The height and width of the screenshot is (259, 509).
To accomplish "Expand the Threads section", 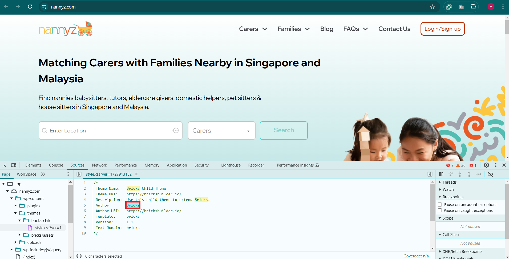I will coord(440,182).
